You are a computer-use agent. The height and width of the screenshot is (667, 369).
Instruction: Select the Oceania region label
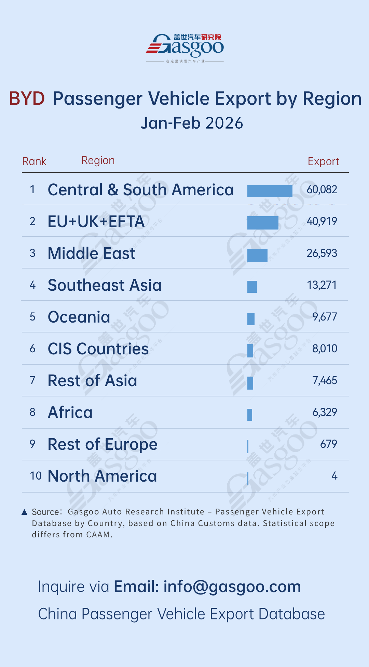pos(79,317)
